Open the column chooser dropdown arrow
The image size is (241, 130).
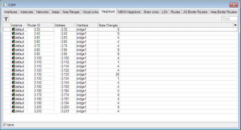point(235,25)
